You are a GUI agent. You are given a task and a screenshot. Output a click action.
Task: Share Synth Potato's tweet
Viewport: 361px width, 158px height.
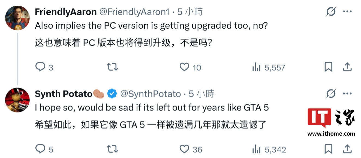(x=347, y=149)
